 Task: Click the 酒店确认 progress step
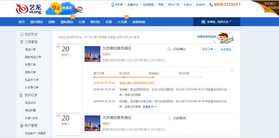click(154, 73)
